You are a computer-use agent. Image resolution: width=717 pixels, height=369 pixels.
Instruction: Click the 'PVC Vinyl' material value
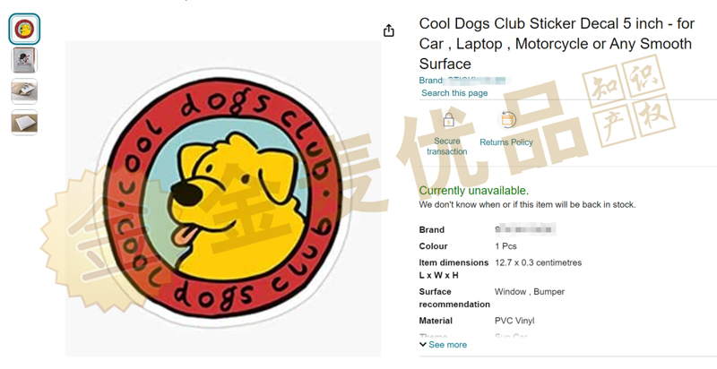[x=514, y=321]
